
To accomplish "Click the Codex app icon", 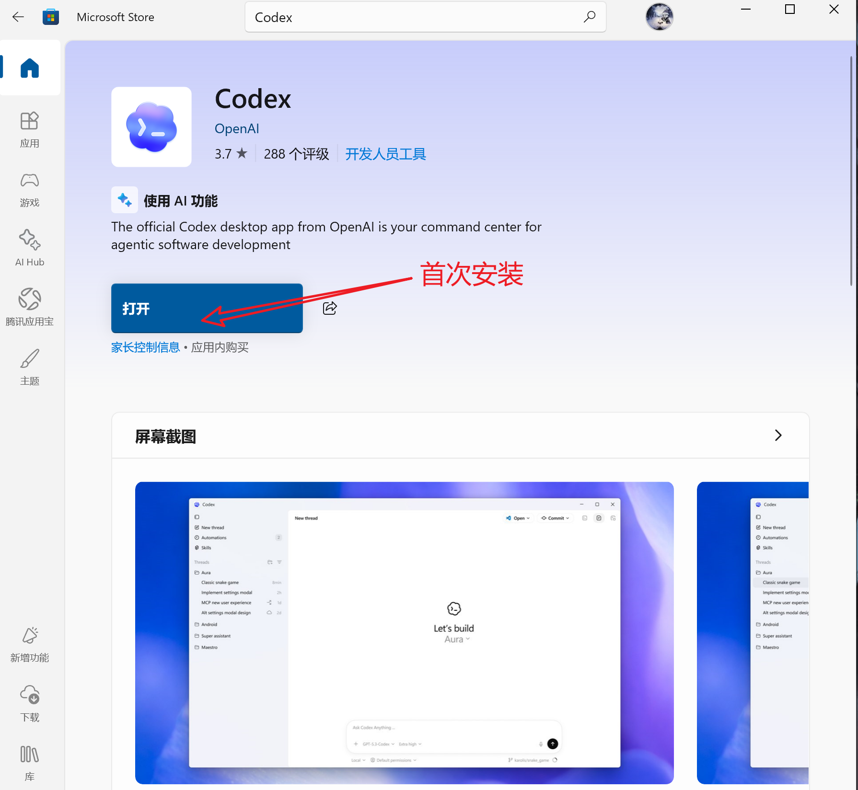I will coord(151,127).
